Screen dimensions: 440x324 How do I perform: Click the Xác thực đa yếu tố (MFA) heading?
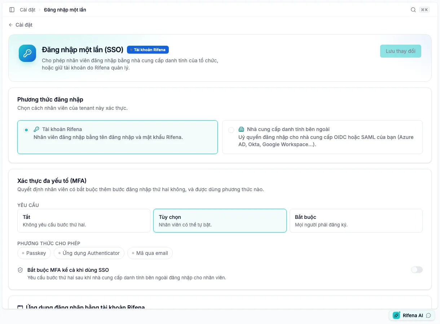[52, 181]
